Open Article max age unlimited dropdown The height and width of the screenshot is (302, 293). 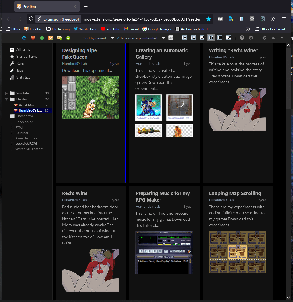click(x=141, y=38)
